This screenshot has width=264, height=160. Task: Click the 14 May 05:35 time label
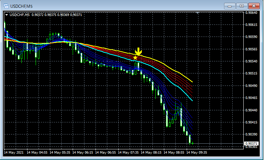tap(60, 153)
